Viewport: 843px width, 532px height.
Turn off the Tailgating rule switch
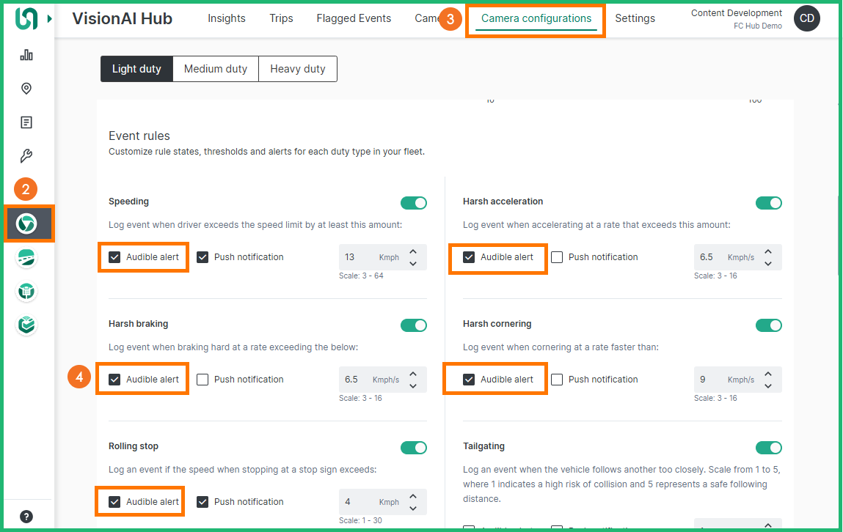coord(768,448)
